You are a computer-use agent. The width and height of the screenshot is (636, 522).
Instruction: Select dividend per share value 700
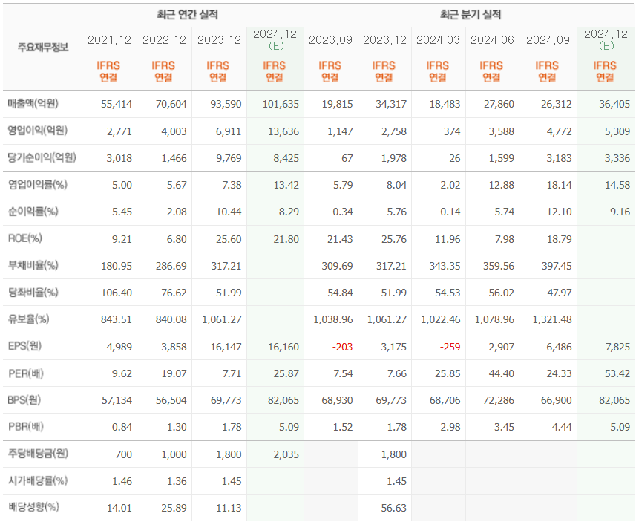[x=123, y=454]
